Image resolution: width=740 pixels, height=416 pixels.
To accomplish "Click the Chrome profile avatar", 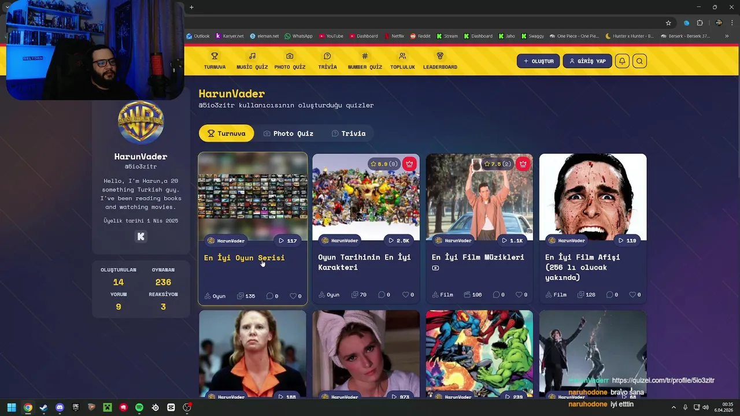I will tap(719, 23).
